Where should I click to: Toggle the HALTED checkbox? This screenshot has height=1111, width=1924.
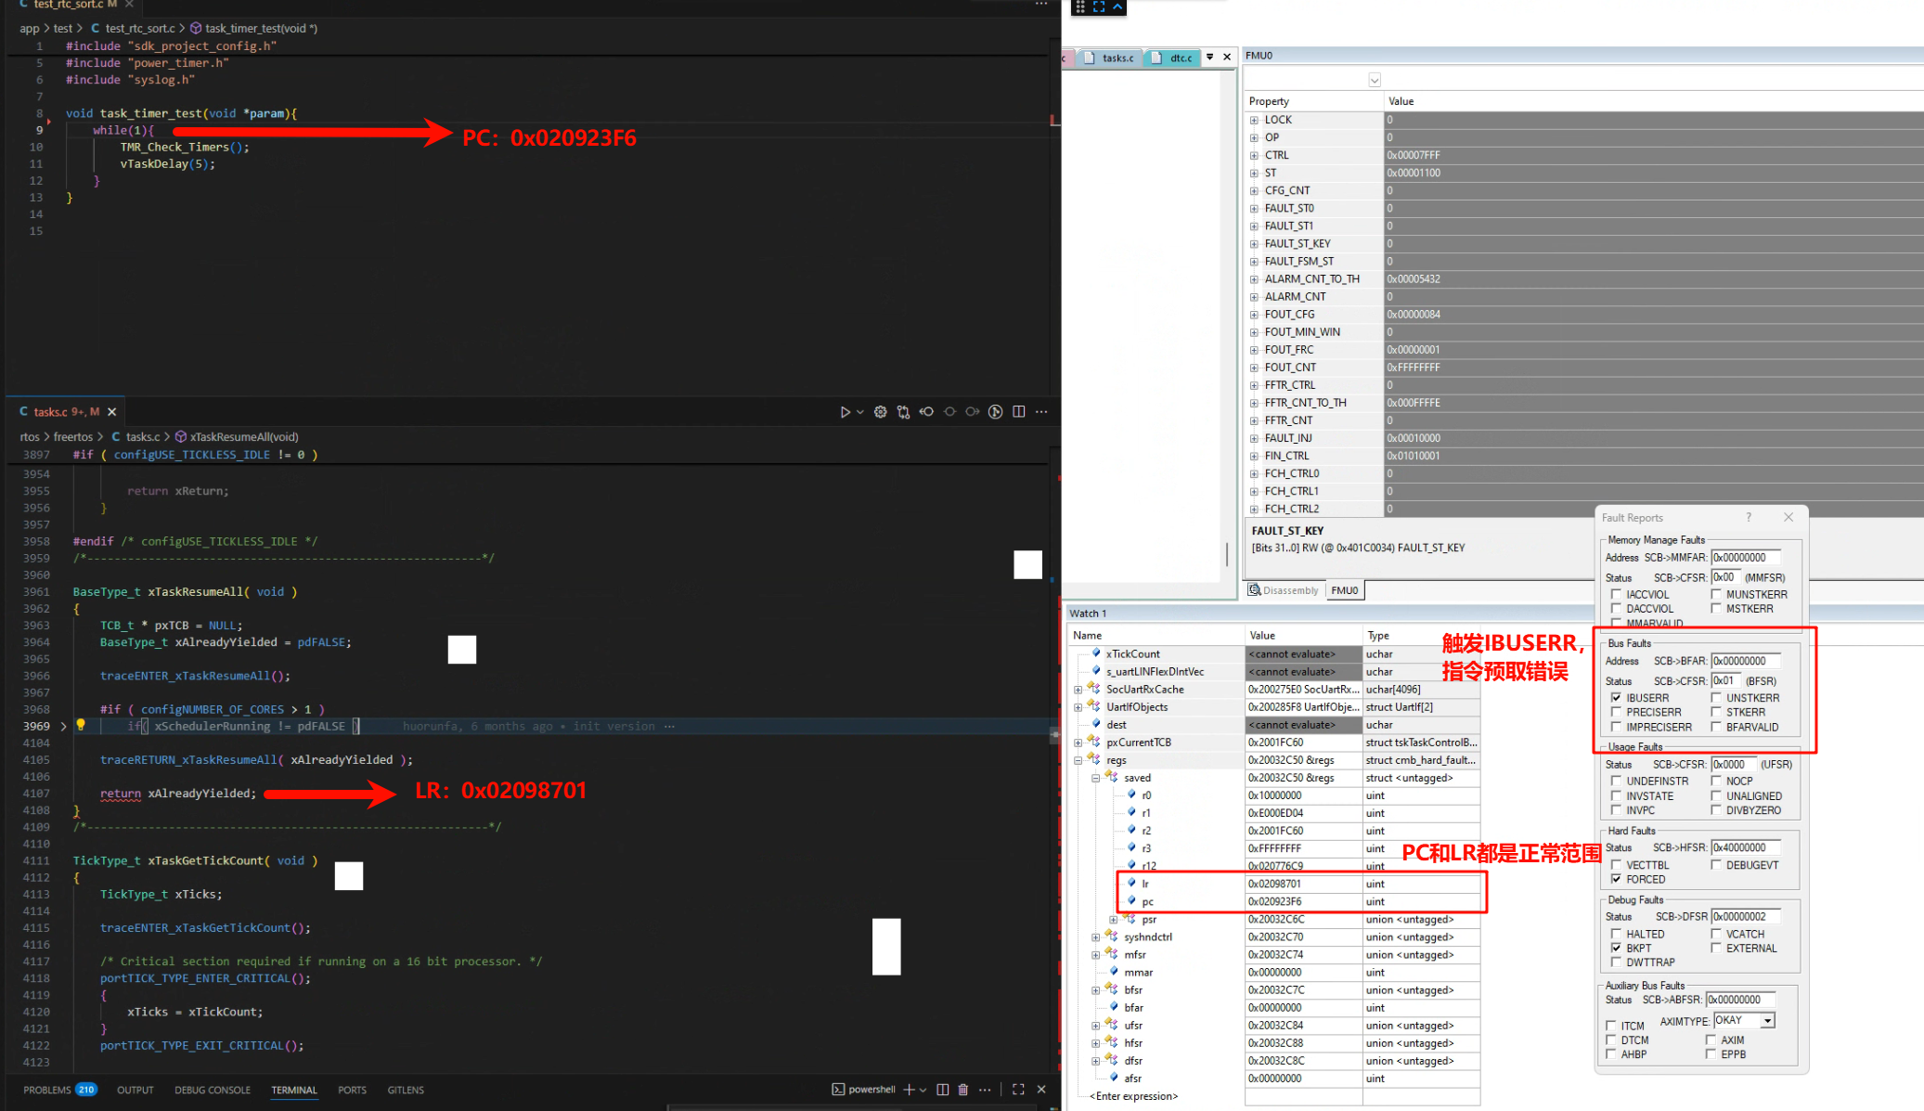click(1616, 935)
